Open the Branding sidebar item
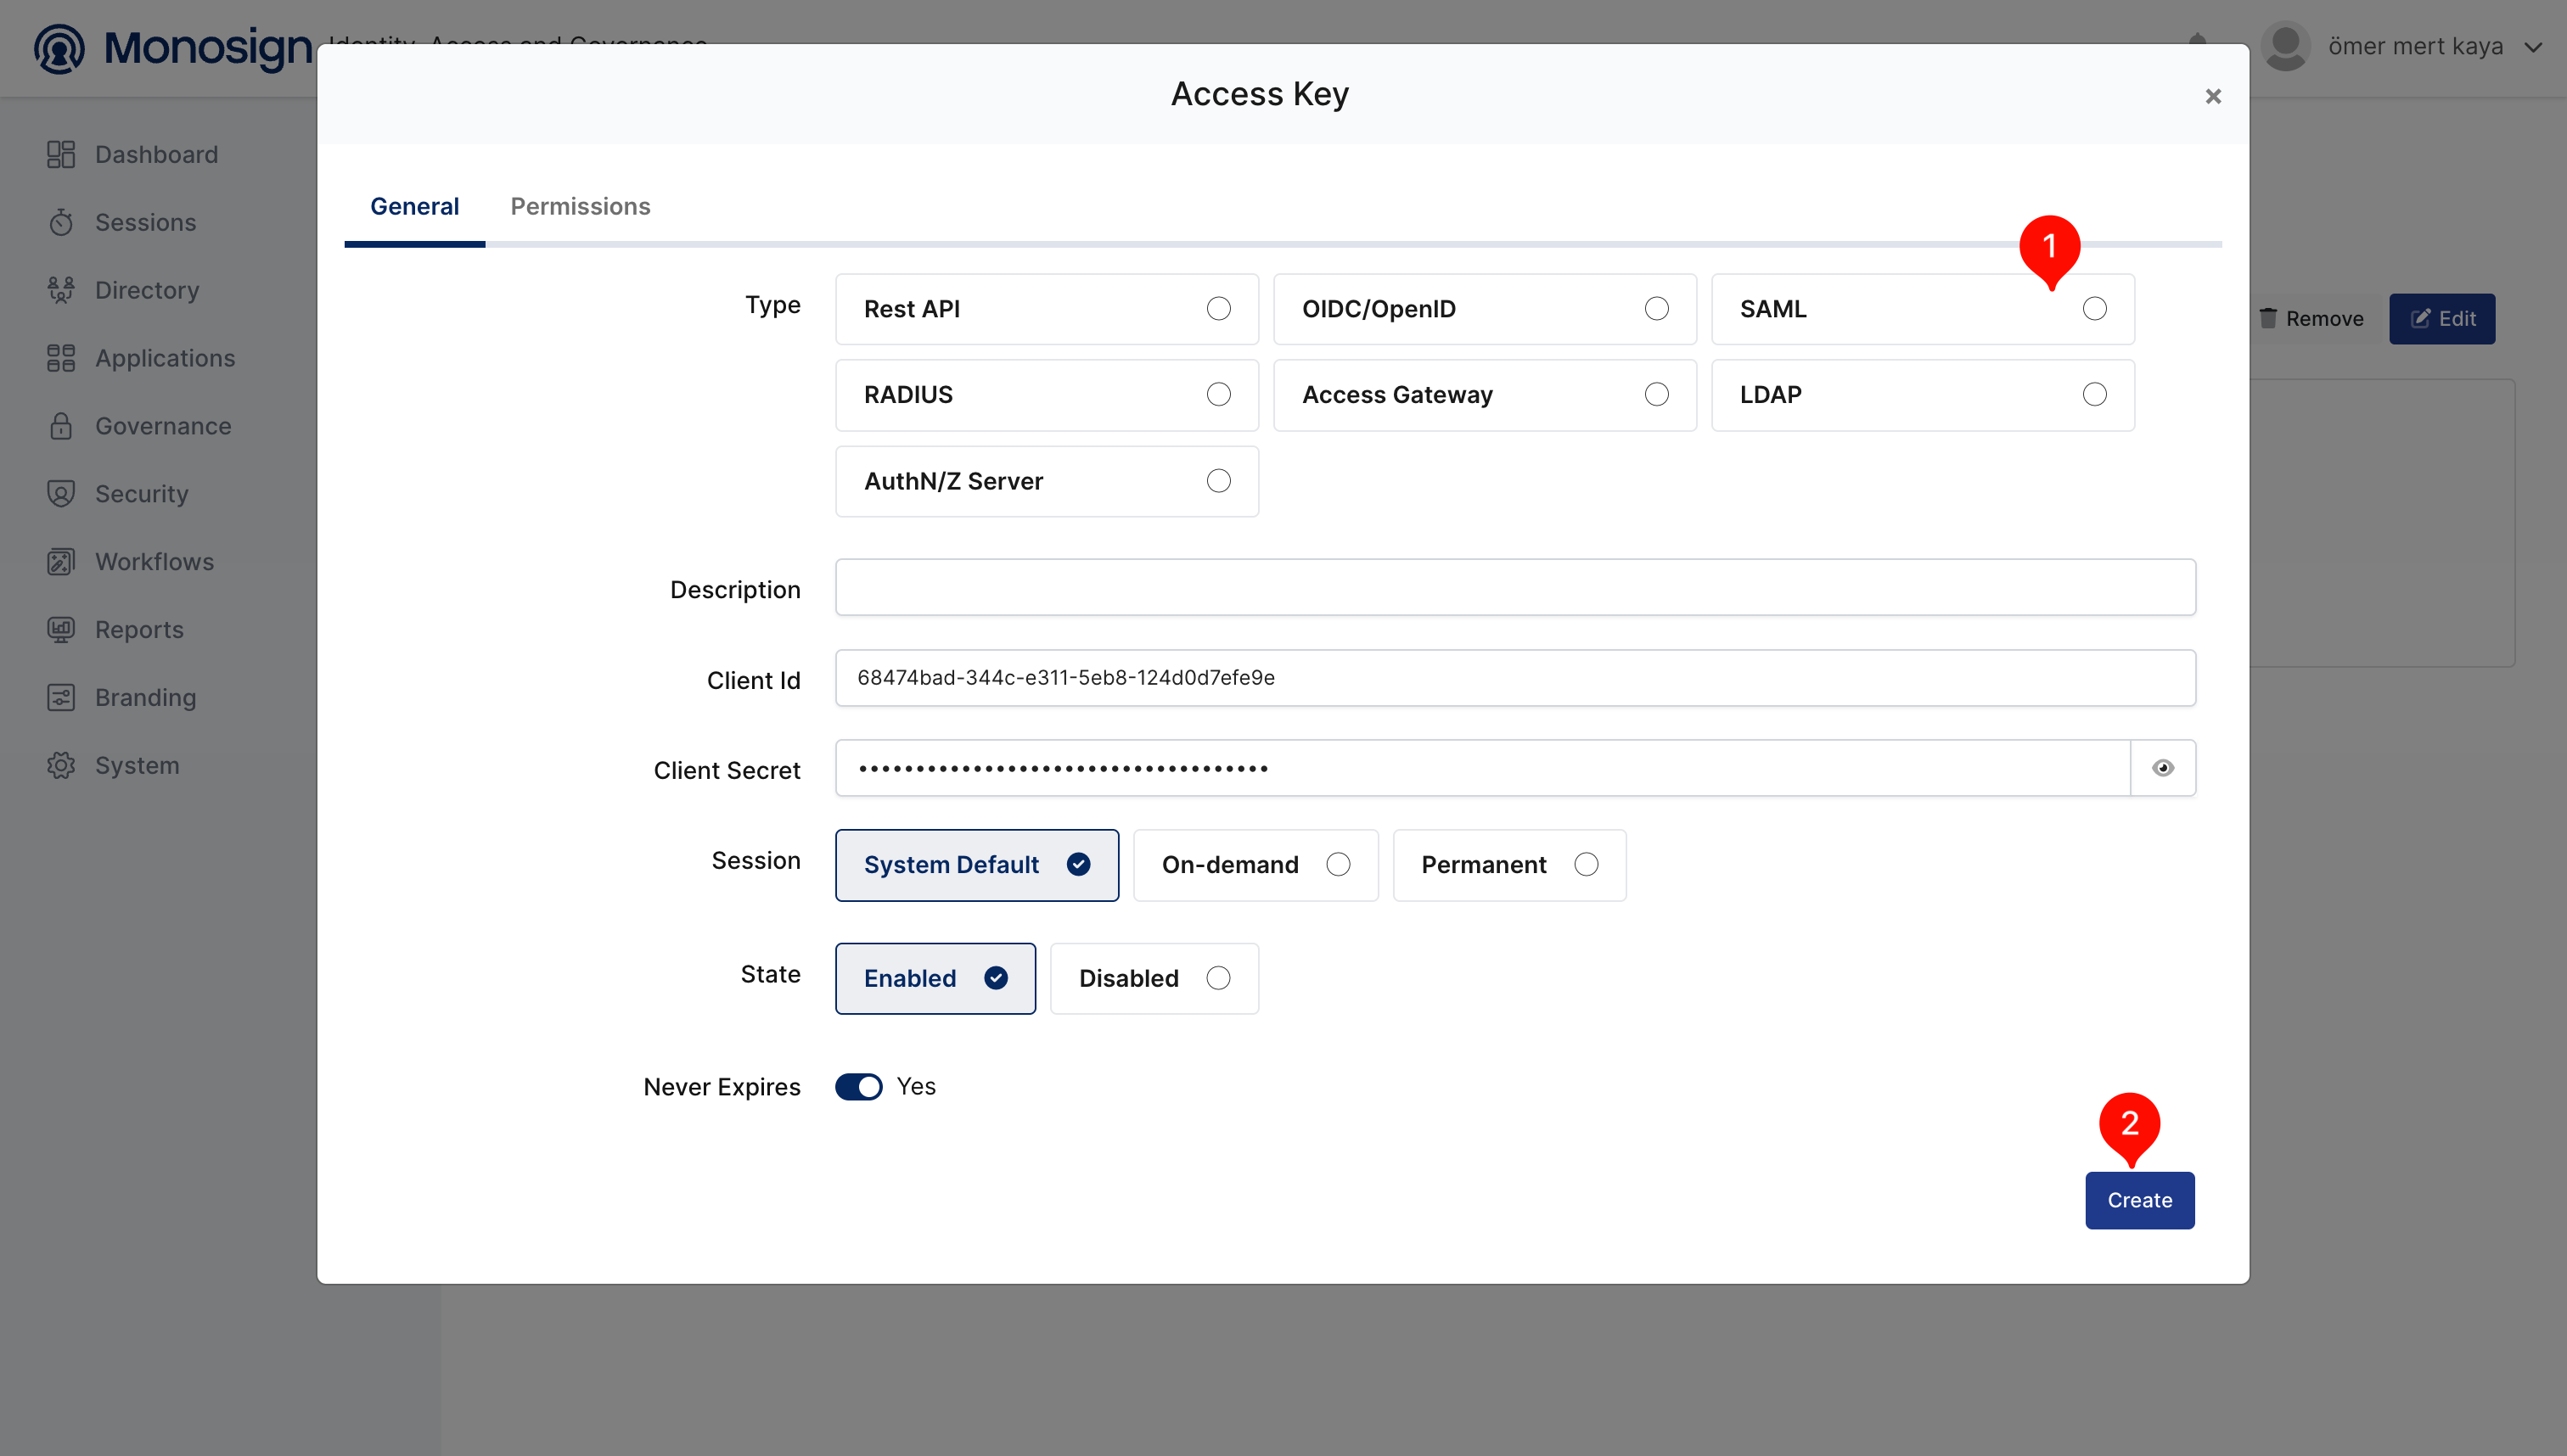This screenshot has width=2567, height=1456. click(121, 697)
